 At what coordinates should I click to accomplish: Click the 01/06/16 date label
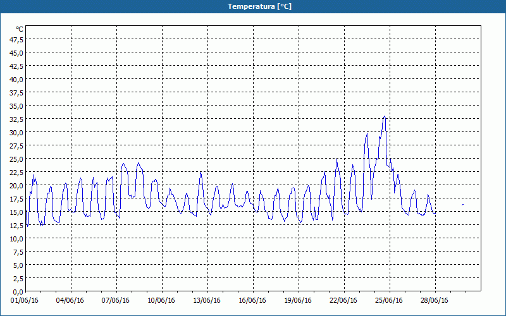tap(25, 300)
